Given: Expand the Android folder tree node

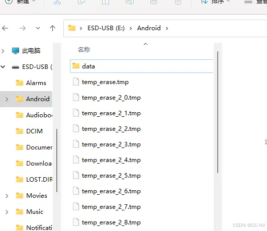Looking at the screenshot, I should pyautogui.click(x=7, y=99).
